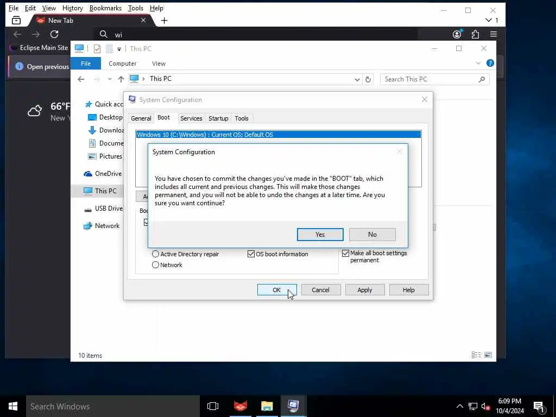
Task: Open a new browser tab with plus
Action: [164, 21]
